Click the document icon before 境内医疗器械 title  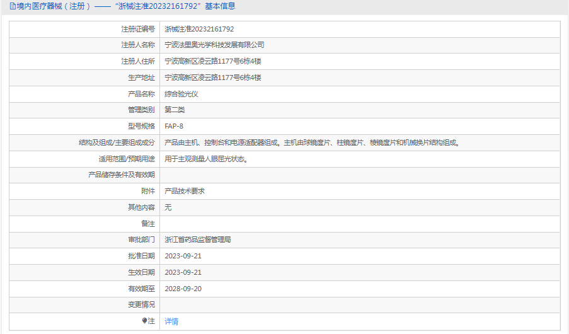(x=13, y=6)
